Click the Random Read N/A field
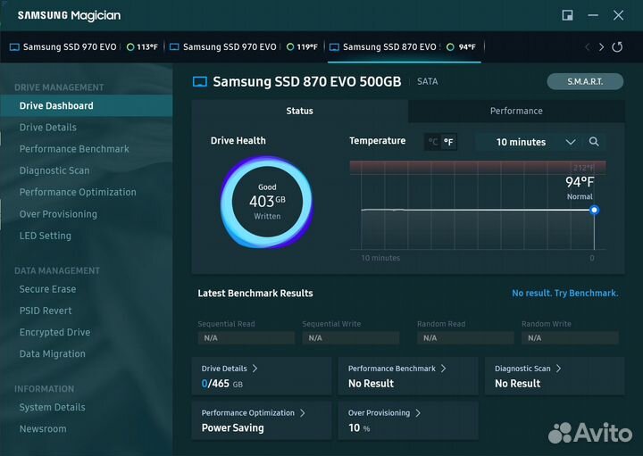This screenshot has width=643, height=456. tap(465, 338)
